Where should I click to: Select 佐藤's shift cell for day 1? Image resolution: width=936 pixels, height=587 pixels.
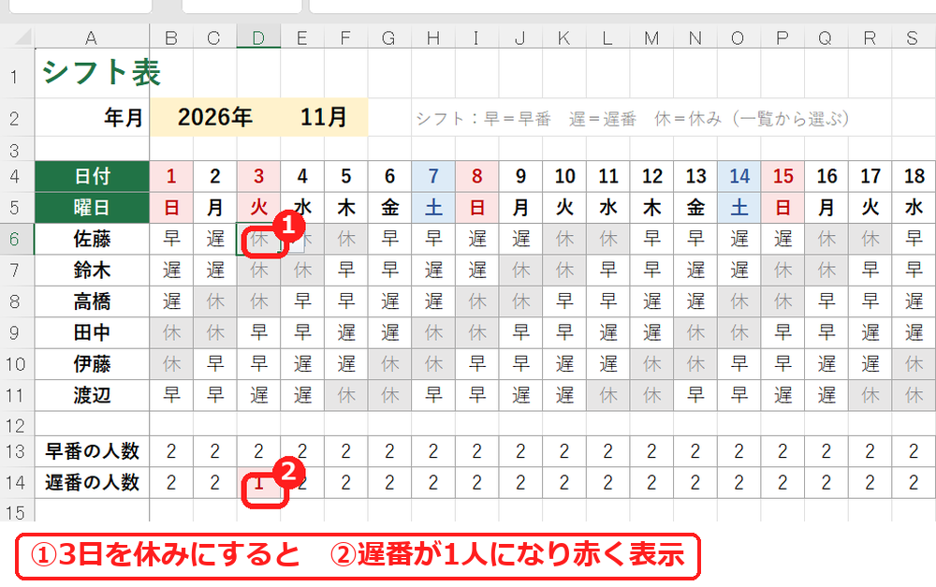tap(171, 239)
